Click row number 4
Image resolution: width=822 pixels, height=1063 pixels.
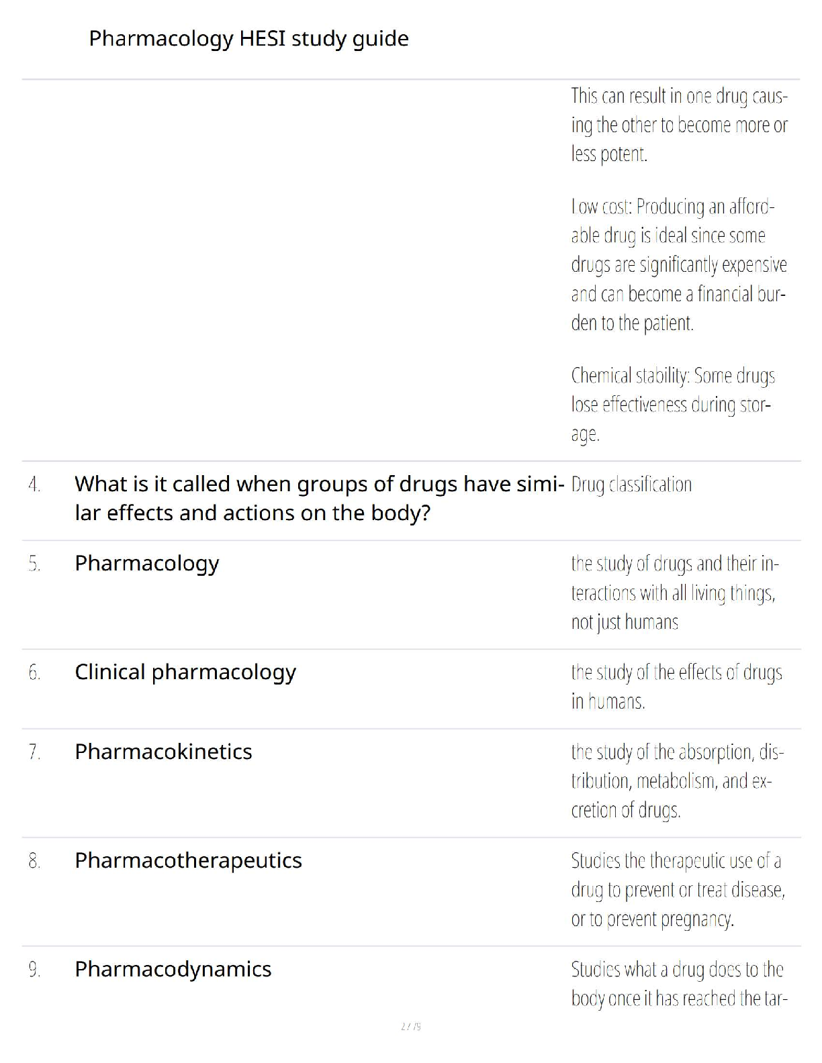[x=35, y=485]
